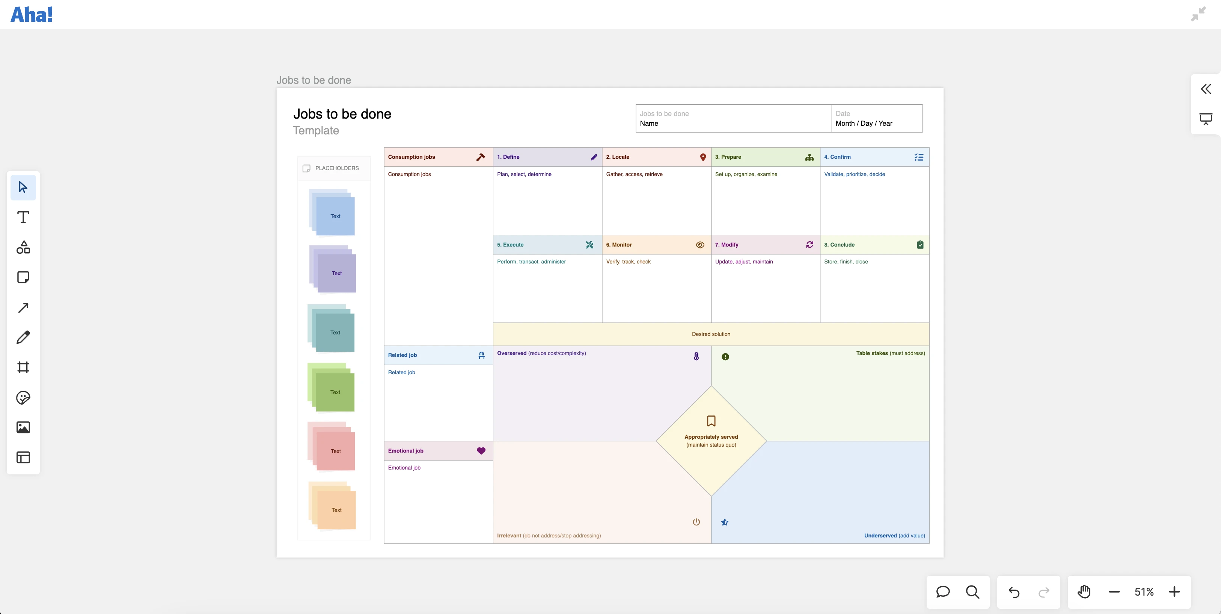Open the Sticker emoji picker
The width and height of the screenshot is (1221, 614).
23,397
